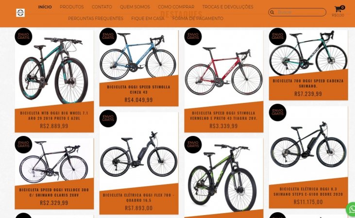Click Envio Grátis badge on Stimolla Cinza

(108, 36)
